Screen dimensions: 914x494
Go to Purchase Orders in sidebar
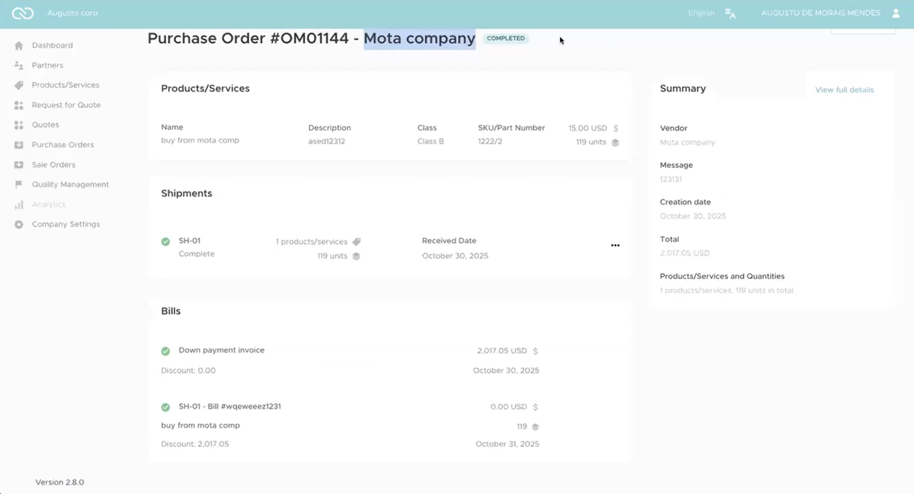[63, 145]
